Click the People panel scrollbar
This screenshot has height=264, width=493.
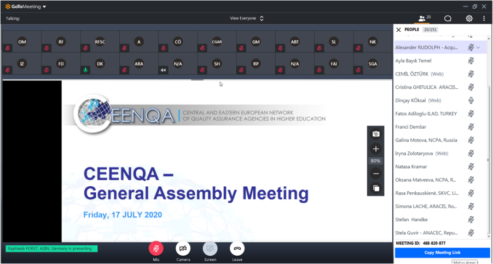point(488,160)
